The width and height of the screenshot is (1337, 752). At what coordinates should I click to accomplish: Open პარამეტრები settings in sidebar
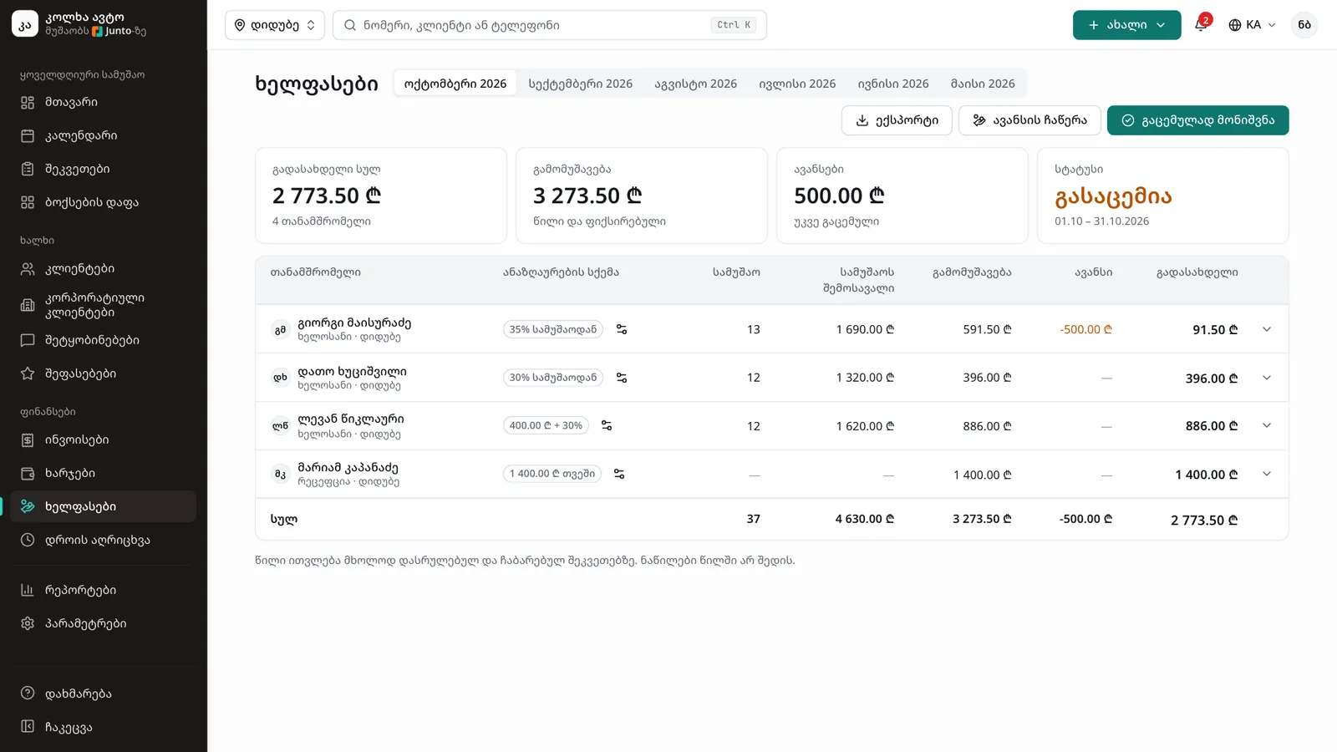[104, 623]
